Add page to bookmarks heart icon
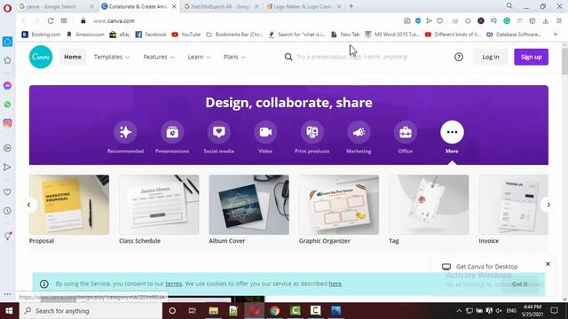The image size is (568, 319). (x=439, y=21)
